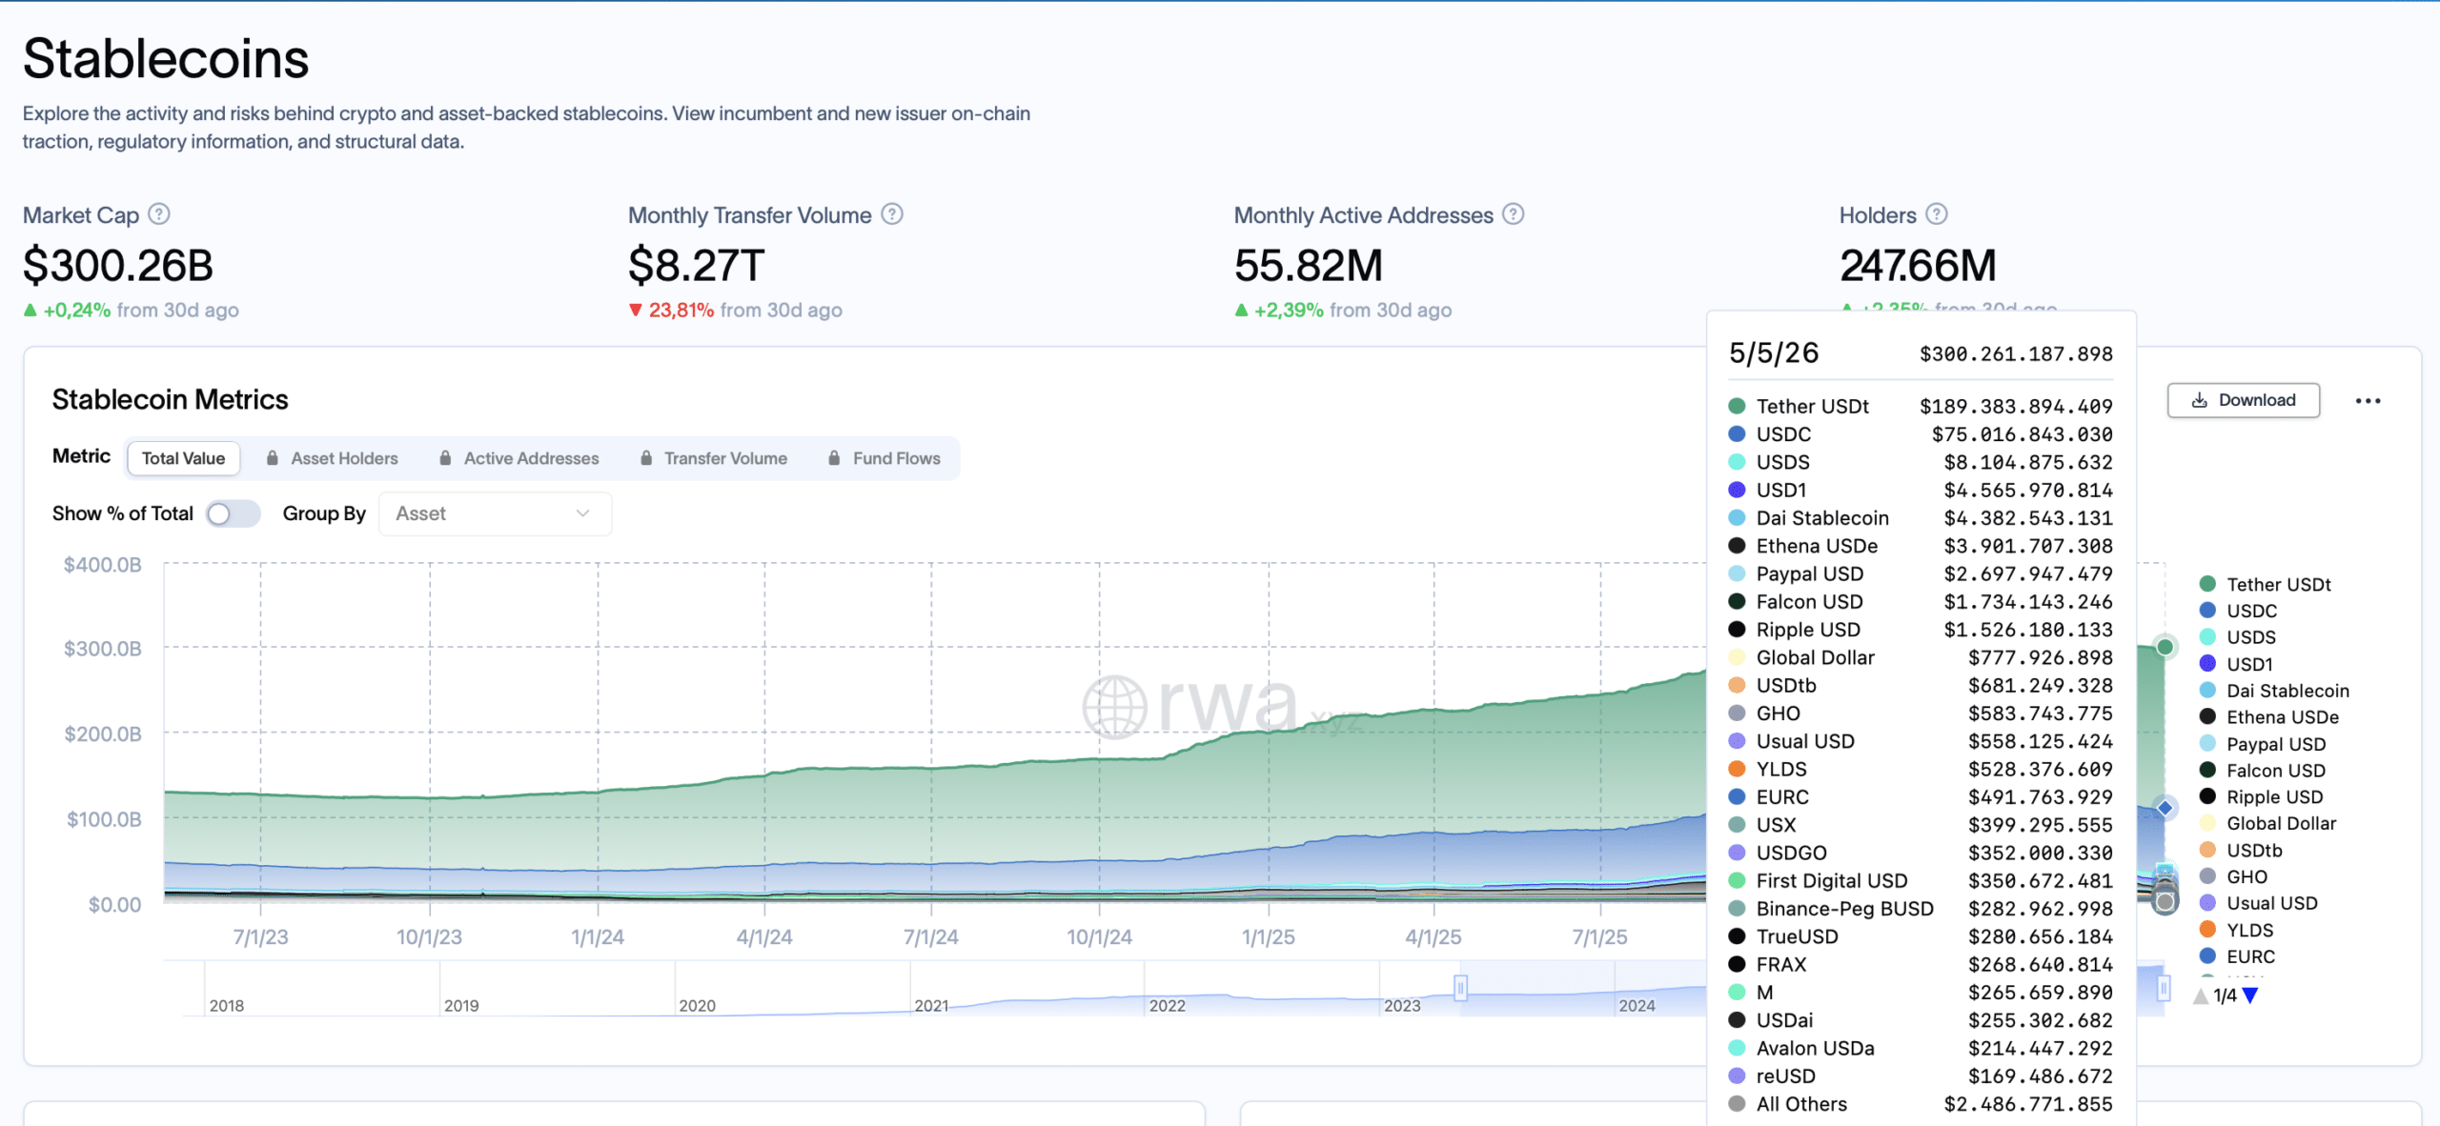Viewport: 2440px width, 1126px height.
Task: Toggle USDC series in chart legend
Action: 2238,611
